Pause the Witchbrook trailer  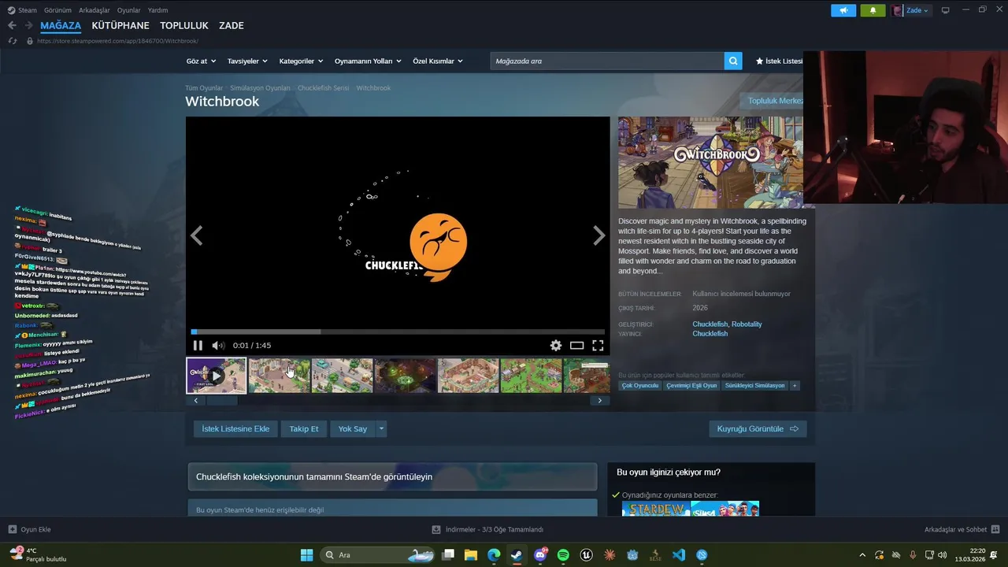pos(198,345)
